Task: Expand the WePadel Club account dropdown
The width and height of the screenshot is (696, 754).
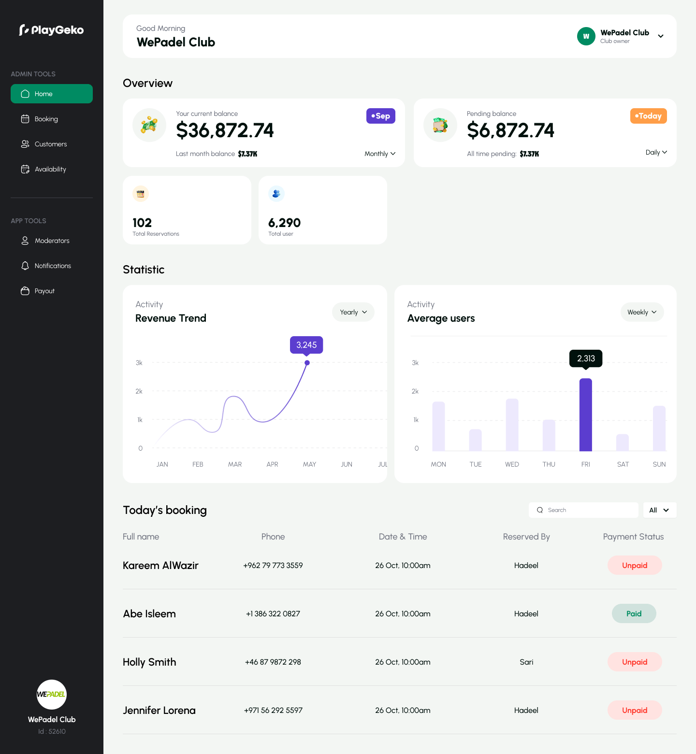Action: coord(661,36)
